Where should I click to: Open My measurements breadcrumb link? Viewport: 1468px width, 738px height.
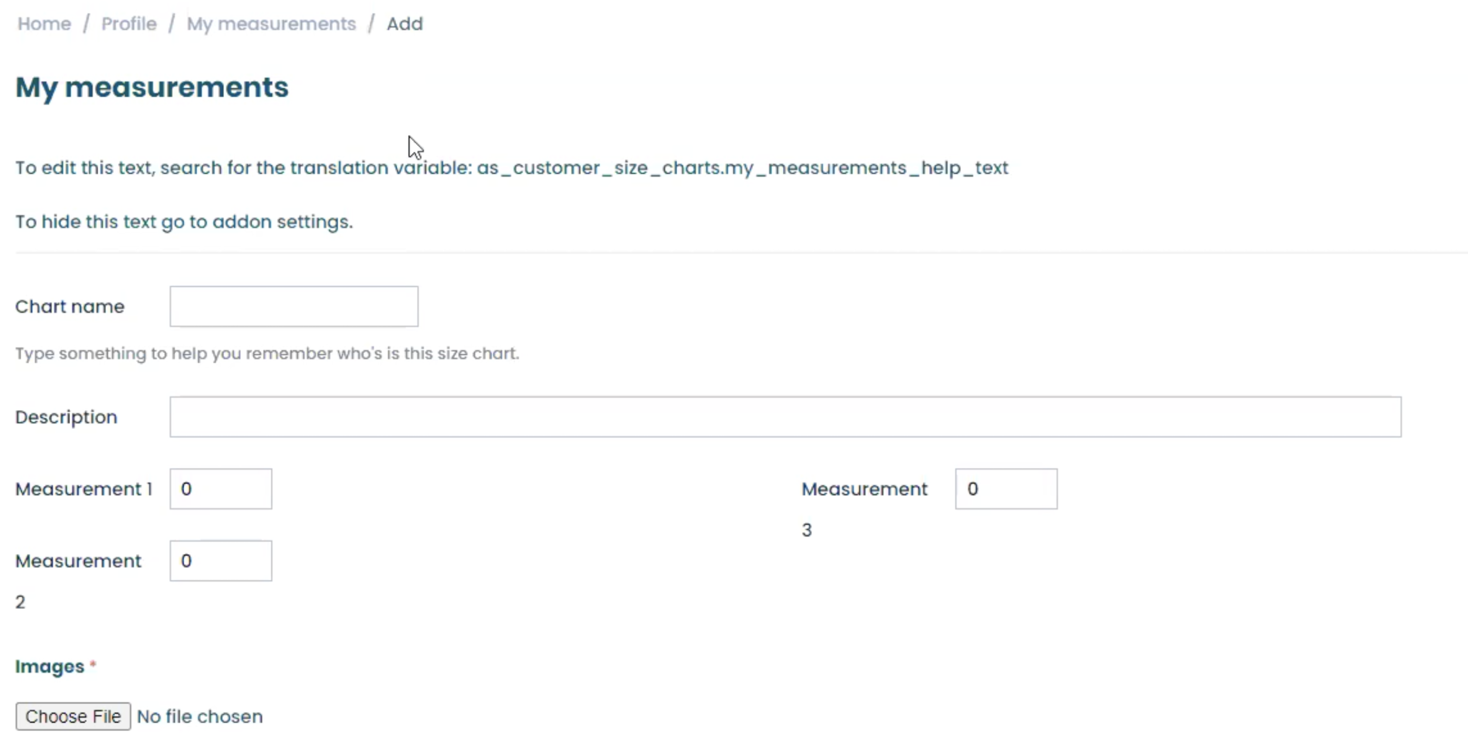271,24
